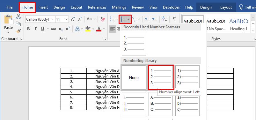Expand the Numbering dropdown arrow

tap(129, 19)
